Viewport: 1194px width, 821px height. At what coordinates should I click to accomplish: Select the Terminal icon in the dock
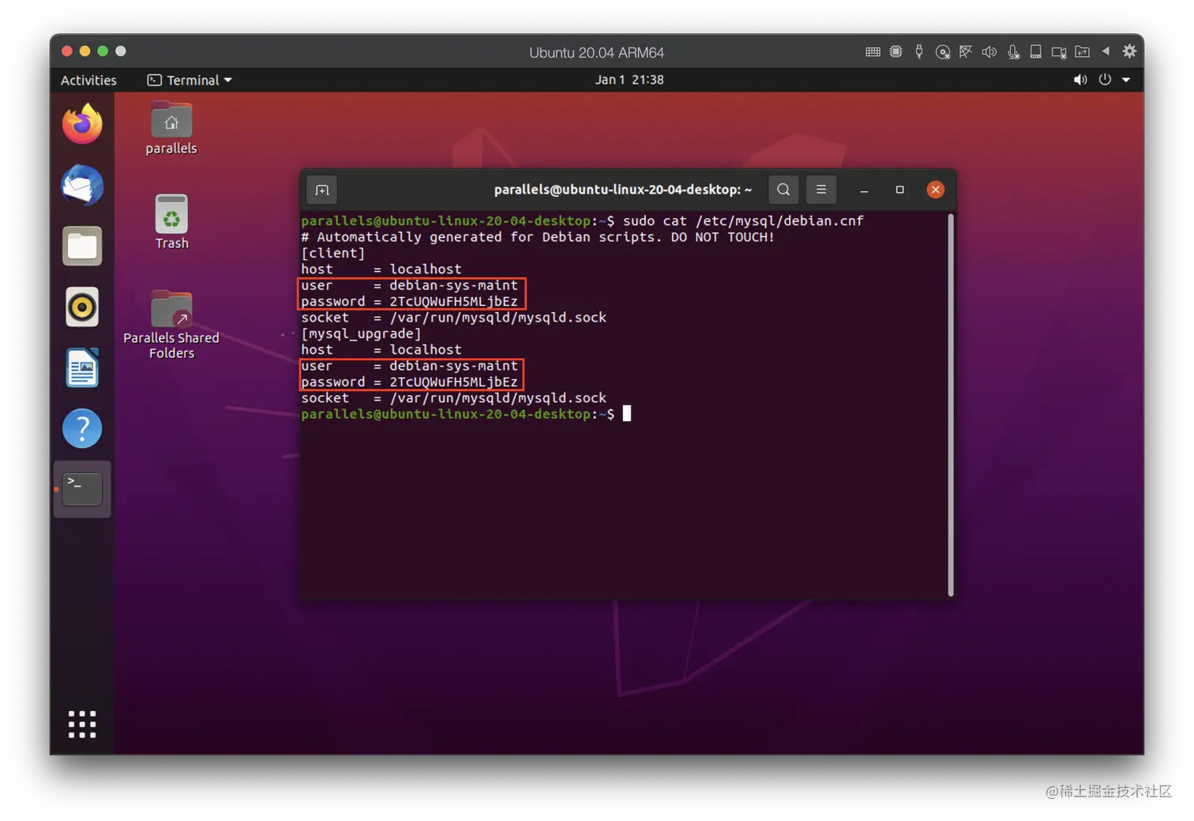point(82,489)
